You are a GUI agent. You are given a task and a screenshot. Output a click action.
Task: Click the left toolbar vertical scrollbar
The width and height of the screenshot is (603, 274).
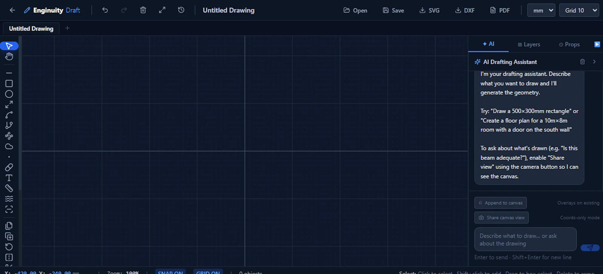click(20, 113)
